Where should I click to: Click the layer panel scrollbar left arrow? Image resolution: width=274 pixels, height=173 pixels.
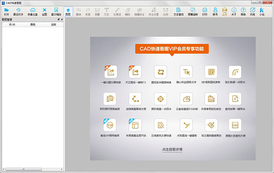coord(4,169)
